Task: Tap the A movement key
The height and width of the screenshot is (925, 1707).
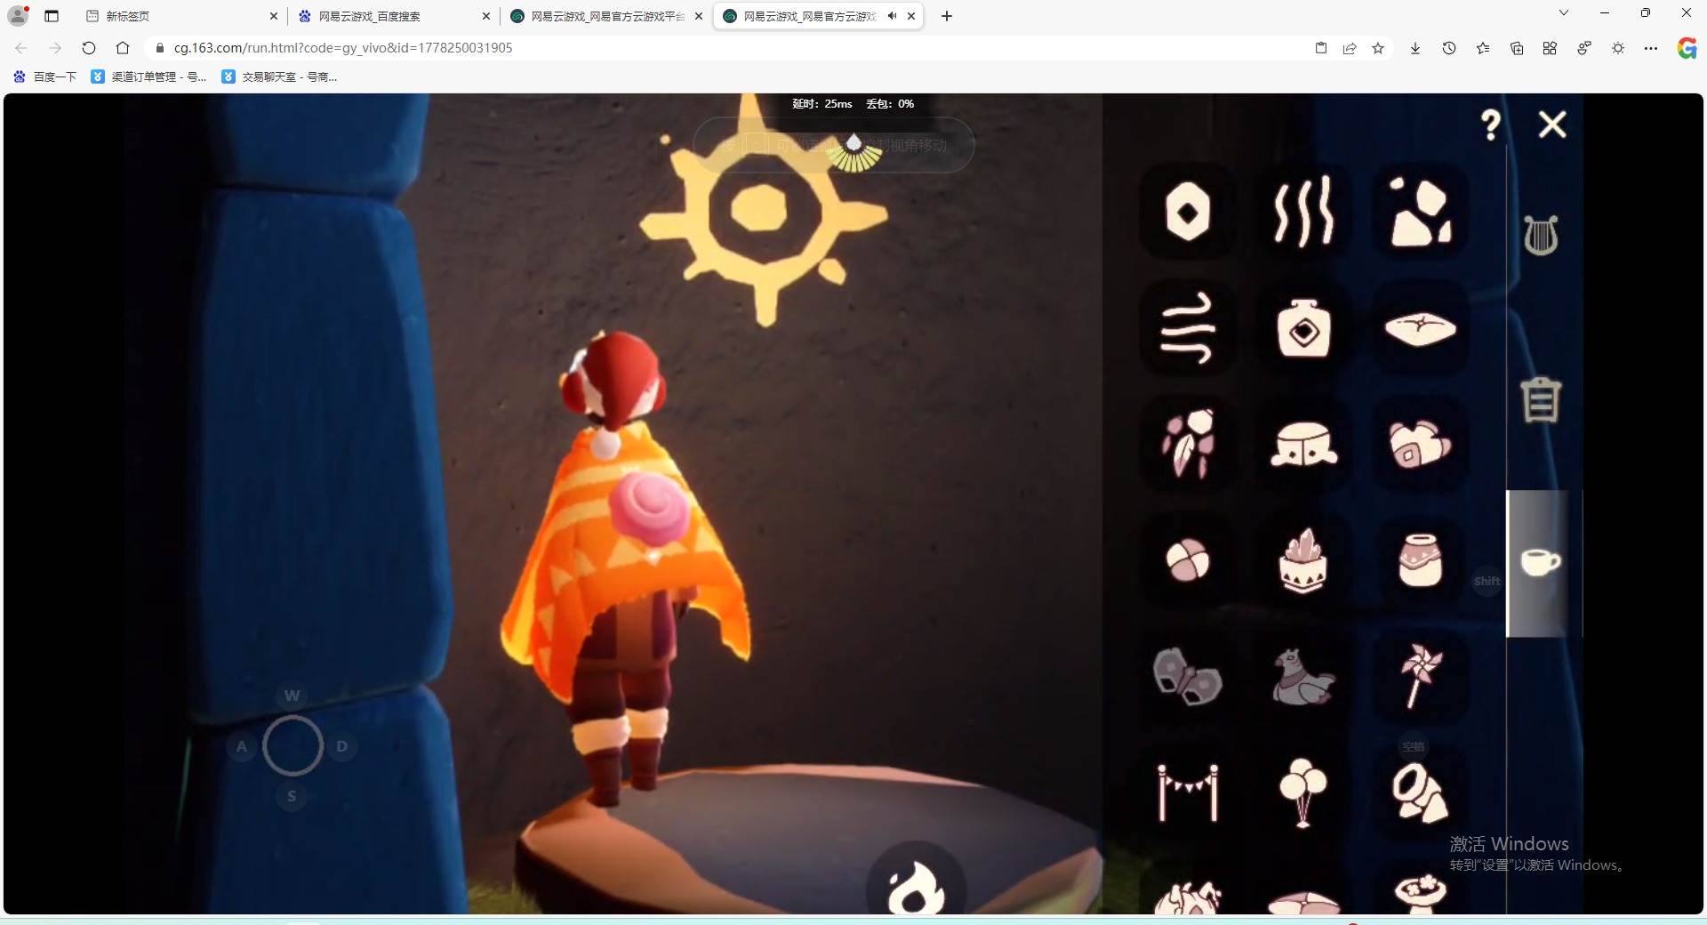Action: coord(242,746)
